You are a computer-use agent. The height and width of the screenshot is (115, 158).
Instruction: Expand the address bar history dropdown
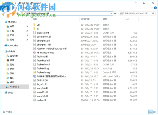click(112, 13)
